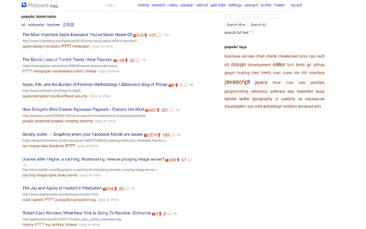This screenshot has width=366, height=229.
Task: Filter popular bookmarks by wikipedia
Action: [x=36, y=25]
